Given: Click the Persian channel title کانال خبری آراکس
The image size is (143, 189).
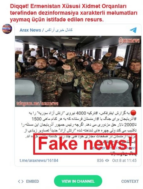Looking at the screenshot, I should [x=59, y=30].
